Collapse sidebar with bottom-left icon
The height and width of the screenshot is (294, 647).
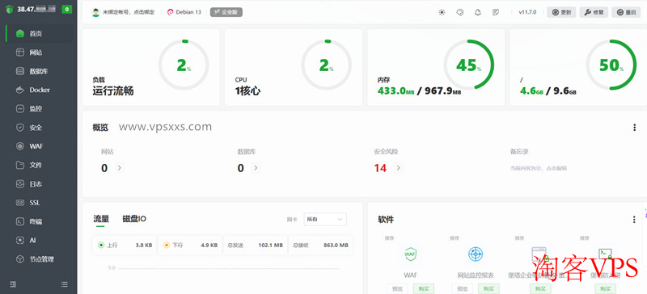[13, 284]
